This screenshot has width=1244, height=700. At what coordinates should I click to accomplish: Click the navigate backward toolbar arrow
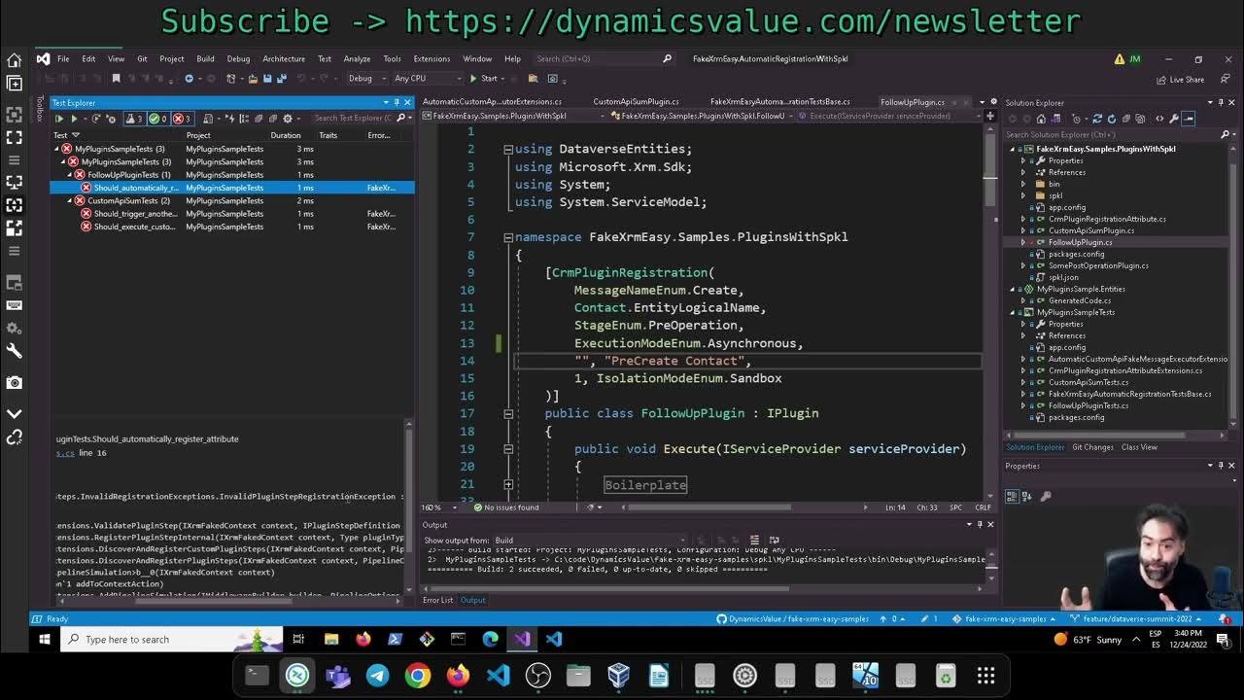coord(190,79)
